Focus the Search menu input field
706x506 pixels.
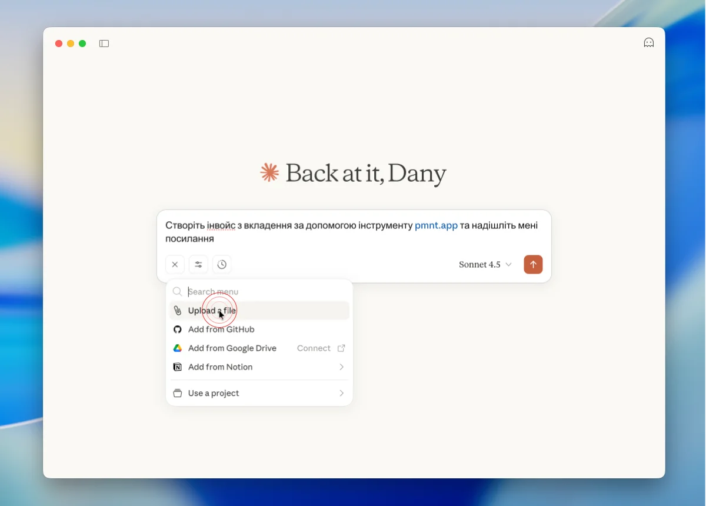click(x=265, y=292)
